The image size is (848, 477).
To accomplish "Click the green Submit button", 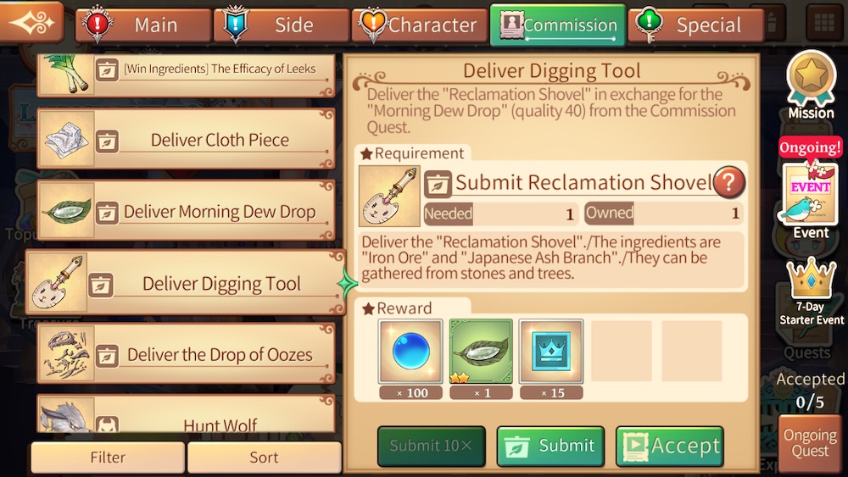I will 550,446.
